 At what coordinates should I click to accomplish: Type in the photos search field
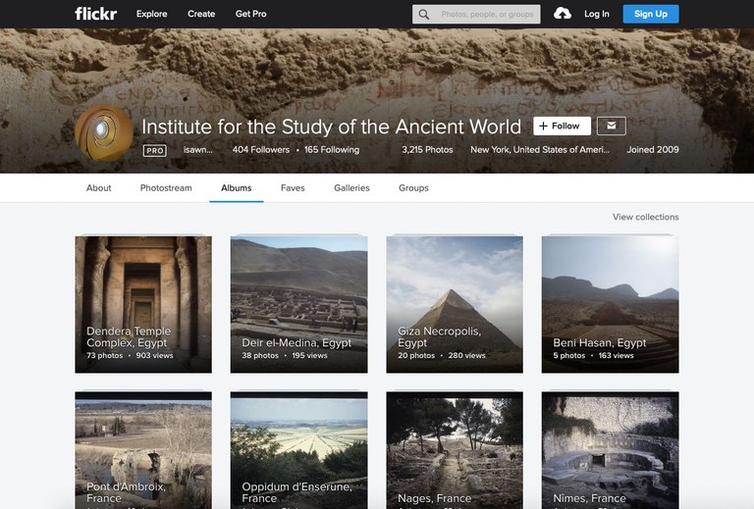487,15
